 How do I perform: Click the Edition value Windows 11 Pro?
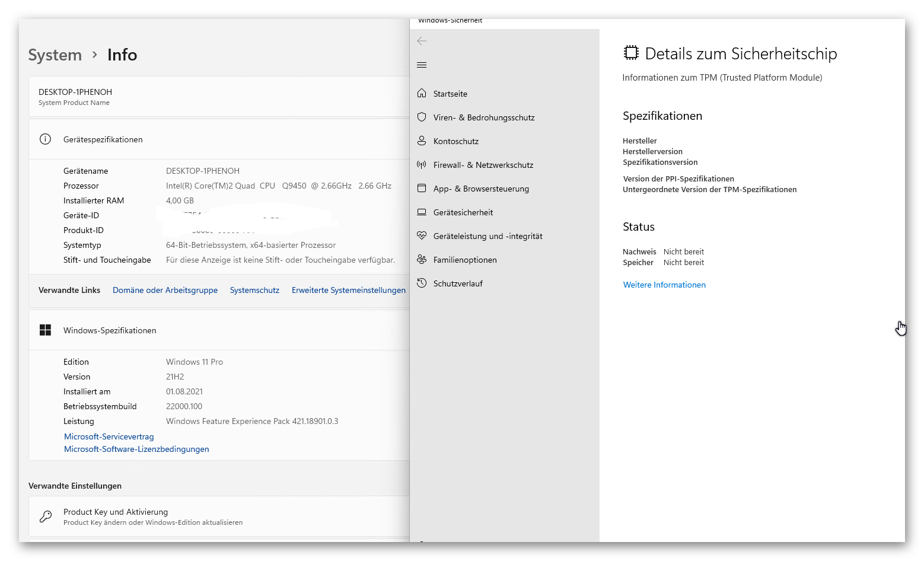(195, 362)
